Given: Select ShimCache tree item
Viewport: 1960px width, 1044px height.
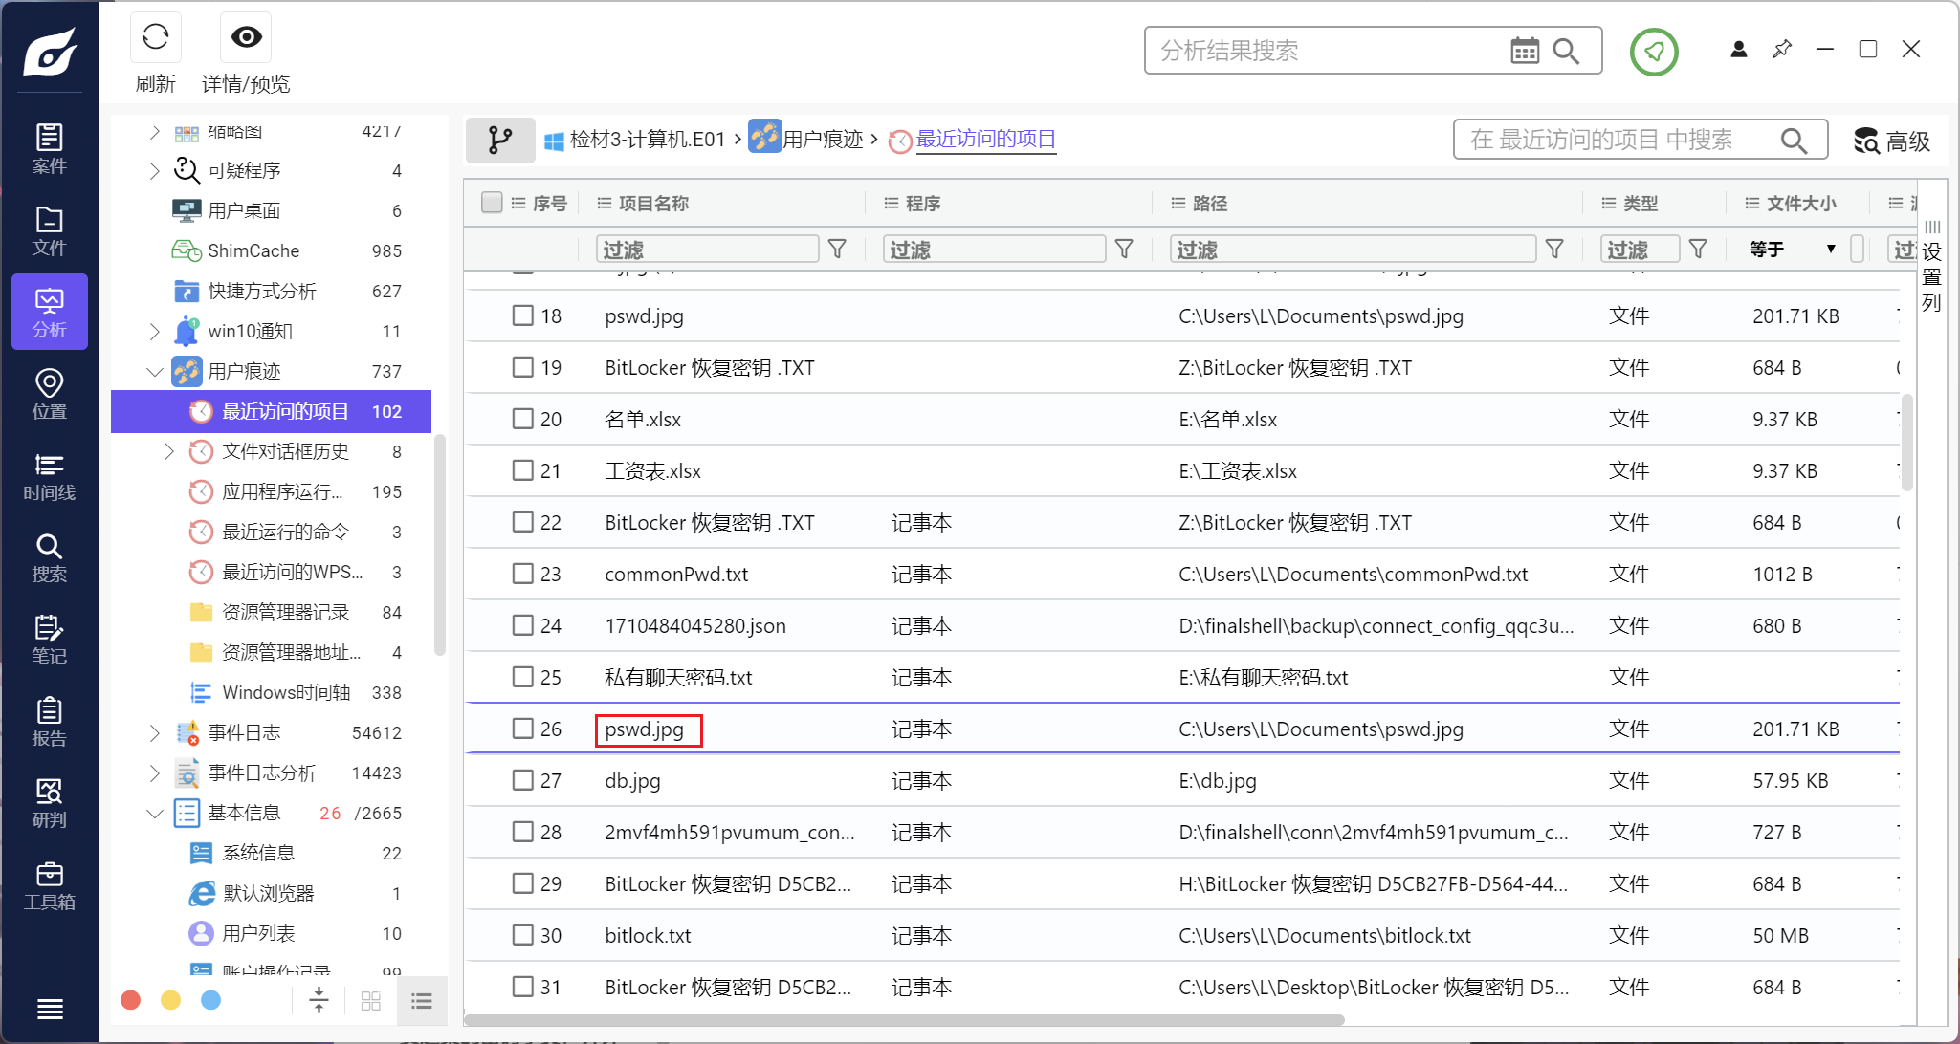Looking at the screenshot, I should click(271, 250).
